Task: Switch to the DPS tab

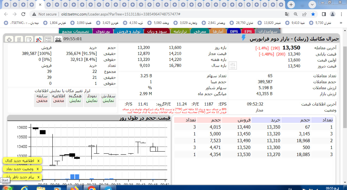Action: pos(234,31)
